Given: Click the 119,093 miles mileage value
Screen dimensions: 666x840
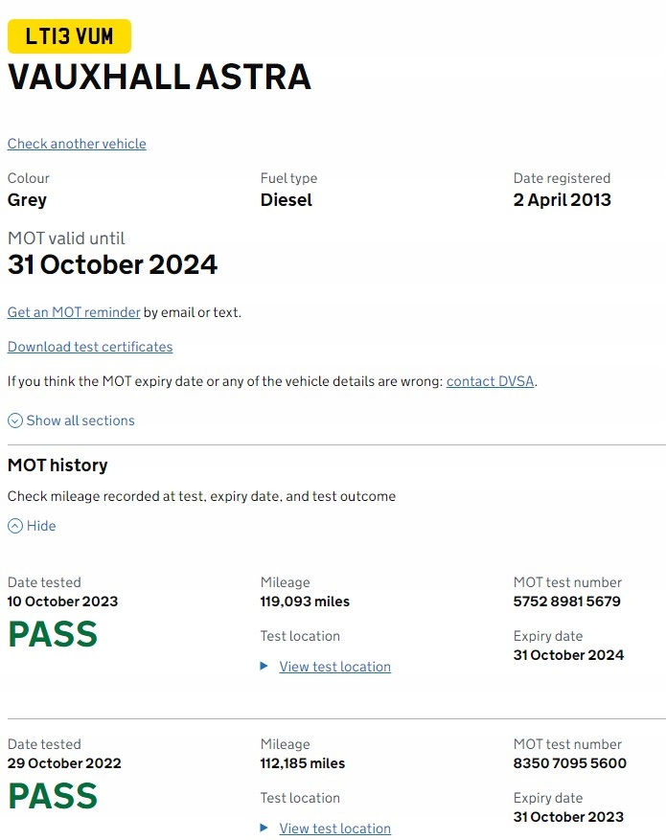Looking at the screenshot, I should 305,602.
